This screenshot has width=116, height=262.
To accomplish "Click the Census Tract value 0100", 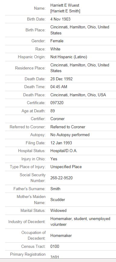I will (x=55, y=247).
